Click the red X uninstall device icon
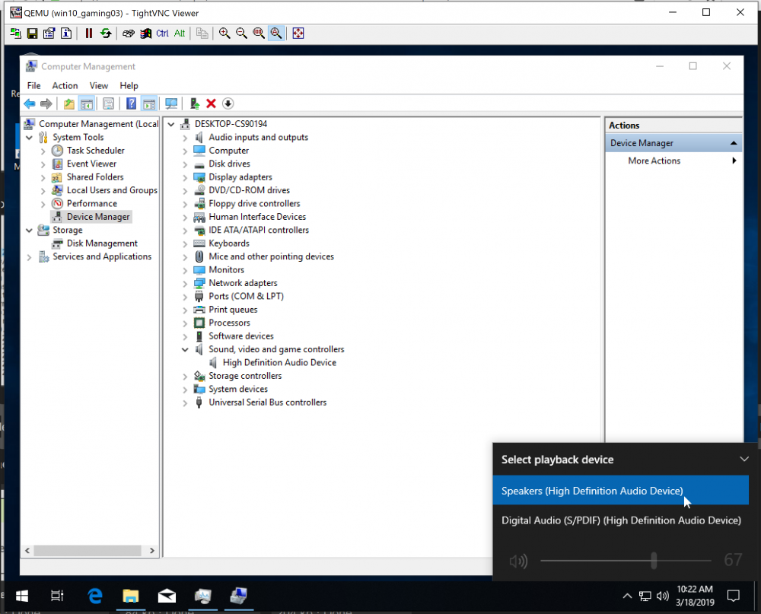 coord(211,103)
